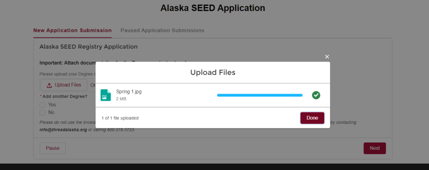Open the info@threadalaska.org email link
Screen dimensions: 429x170
coord(63,130)
